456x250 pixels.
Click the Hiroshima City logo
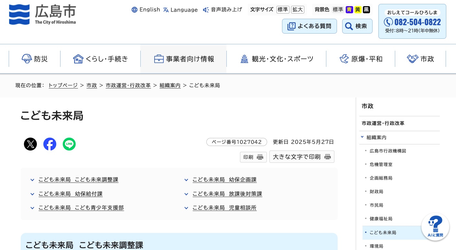click(x=42, y=15)
